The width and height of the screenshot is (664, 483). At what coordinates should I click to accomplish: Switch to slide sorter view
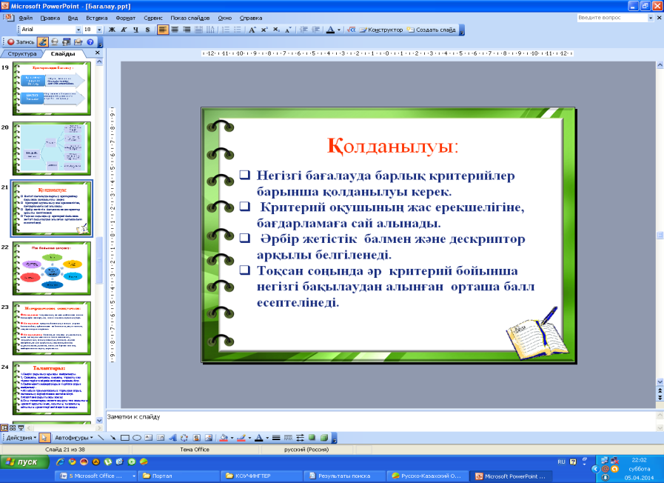click(x=13, y=428)
